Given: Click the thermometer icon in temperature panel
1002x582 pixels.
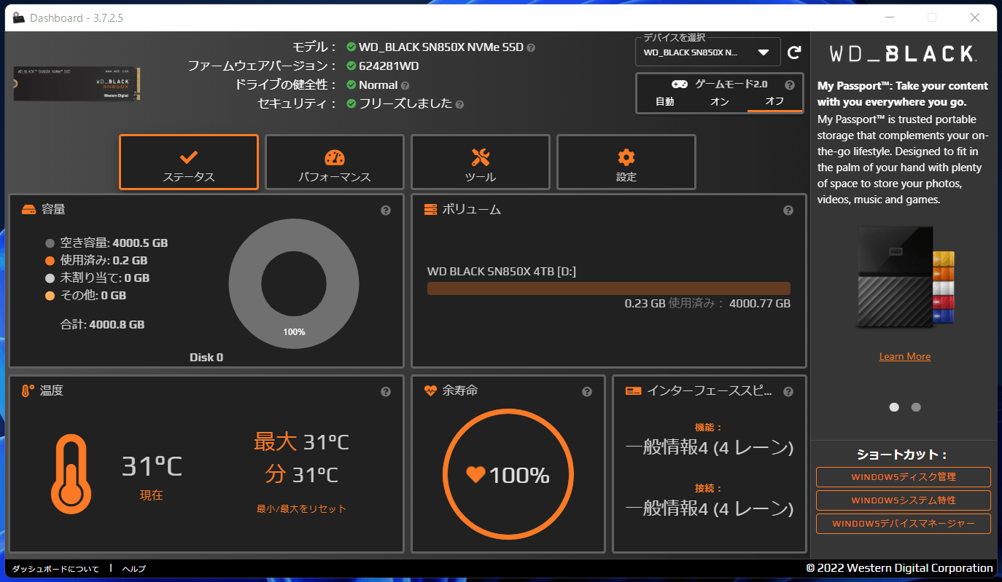Looking at the screenshot, I should 71,474.
